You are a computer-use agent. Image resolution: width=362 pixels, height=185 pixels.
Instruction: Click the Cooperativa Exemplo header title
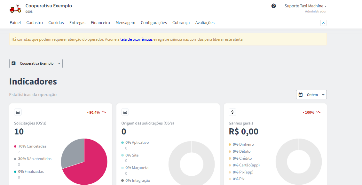pos(49,6)
